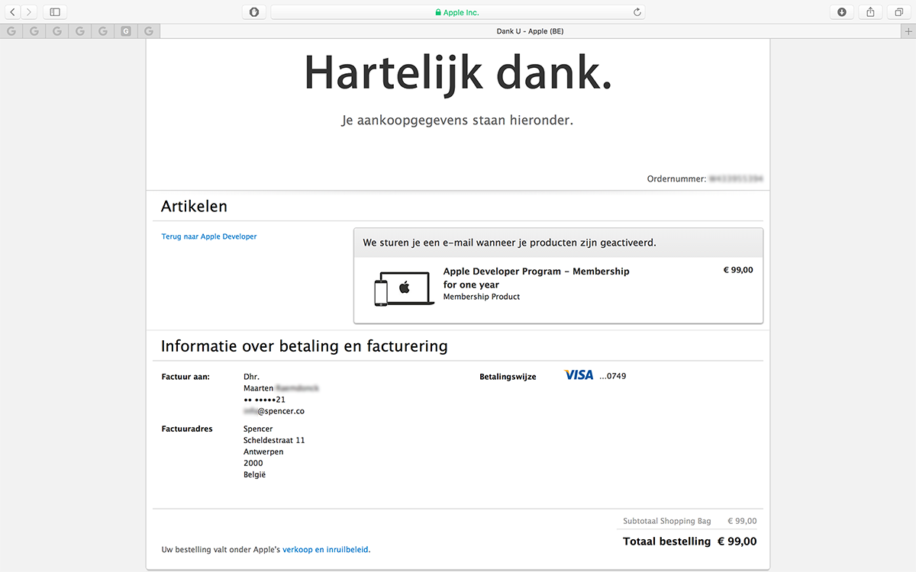The height and width of the screenshot is (572, 916).
Task: Select the first G pinned tab
Action: coord(11,31)
